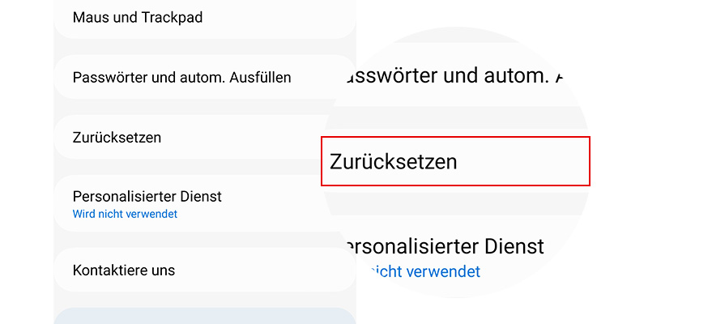Click the word 'Ausfüllen' in the password row
The width and height of the screenshot is (712, 324).
point(258,78)
